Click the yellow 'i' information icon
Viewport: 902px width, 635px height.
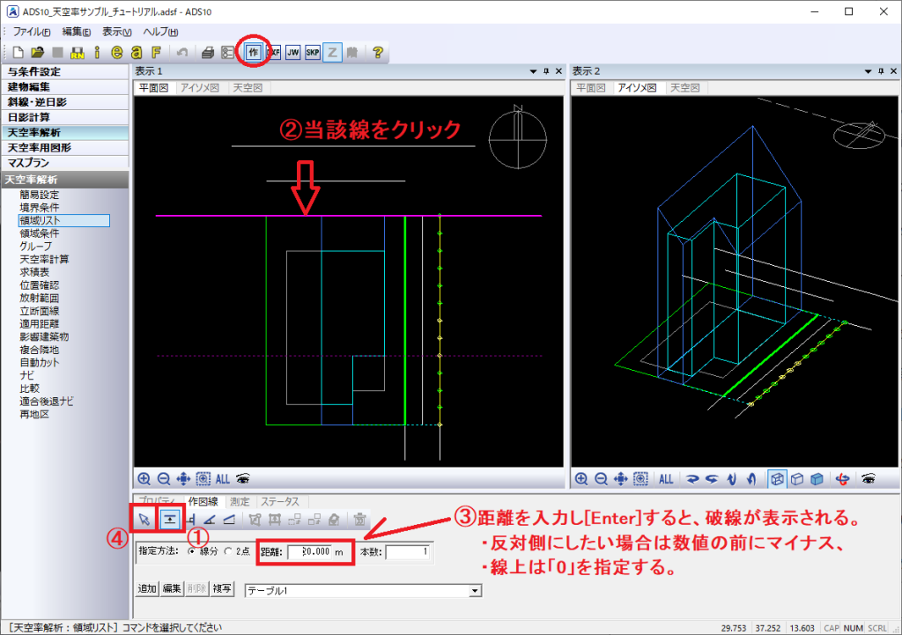(x=97, y=53)
